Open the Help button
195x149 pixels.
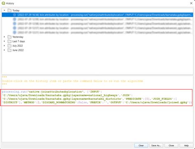(x=186, y=145)
